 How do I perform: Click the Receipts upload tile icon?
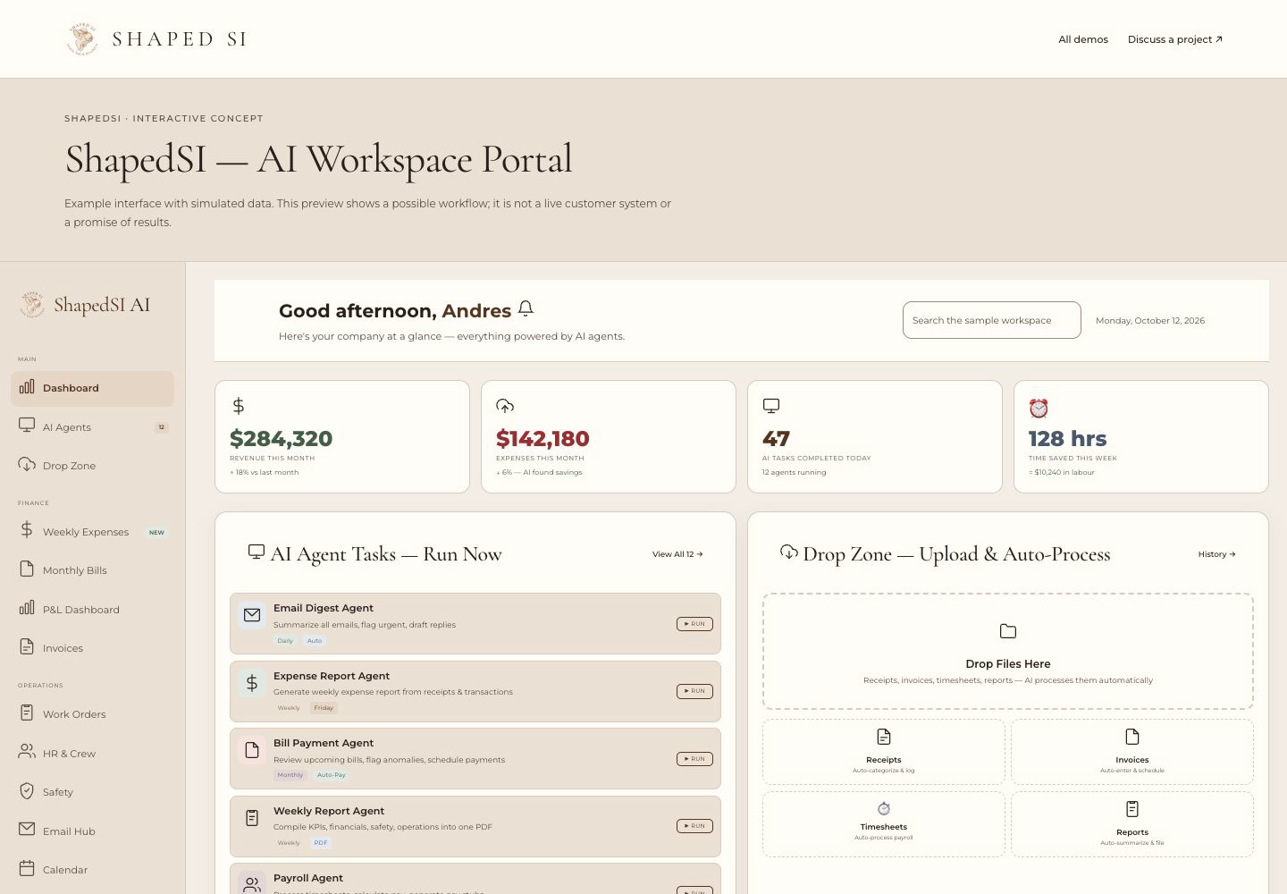(x=884, y=737)
